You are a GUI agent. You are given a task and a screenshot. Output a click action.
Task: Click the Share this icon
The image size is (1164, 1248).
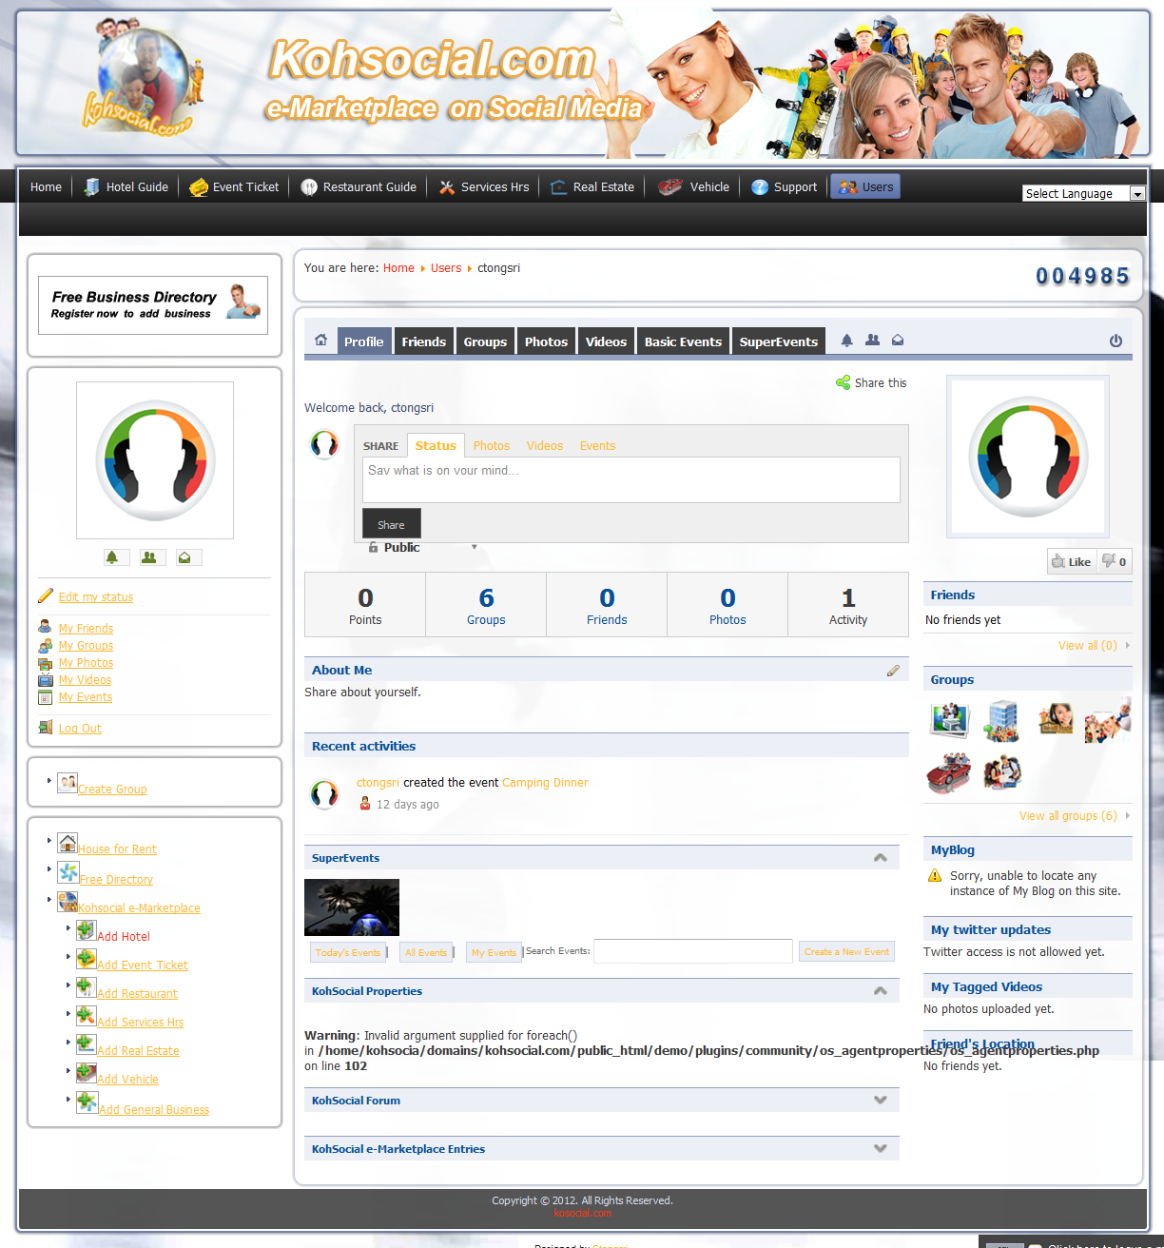tap(843, 382)
